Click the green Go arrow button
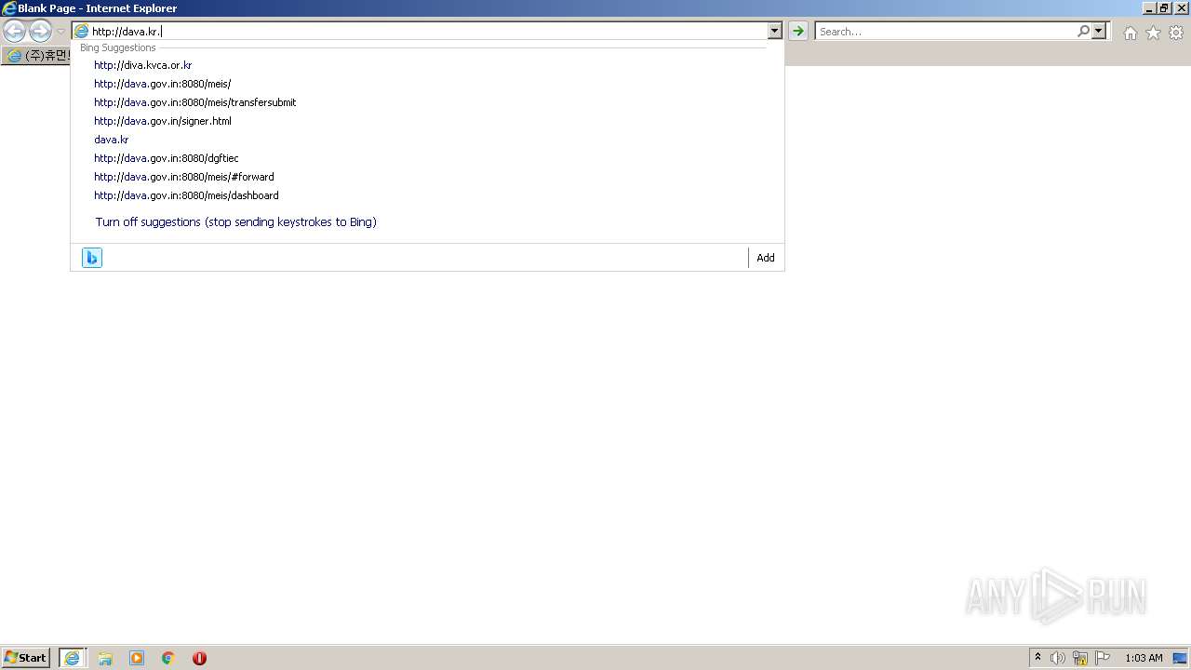Viewport: 1191px width, 670px height. coord(798,32)
